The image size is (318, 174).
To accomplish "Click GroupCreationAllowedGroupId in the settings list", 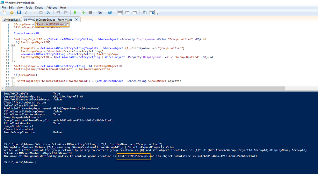I will pyautogui.click(x=26, y=120).
